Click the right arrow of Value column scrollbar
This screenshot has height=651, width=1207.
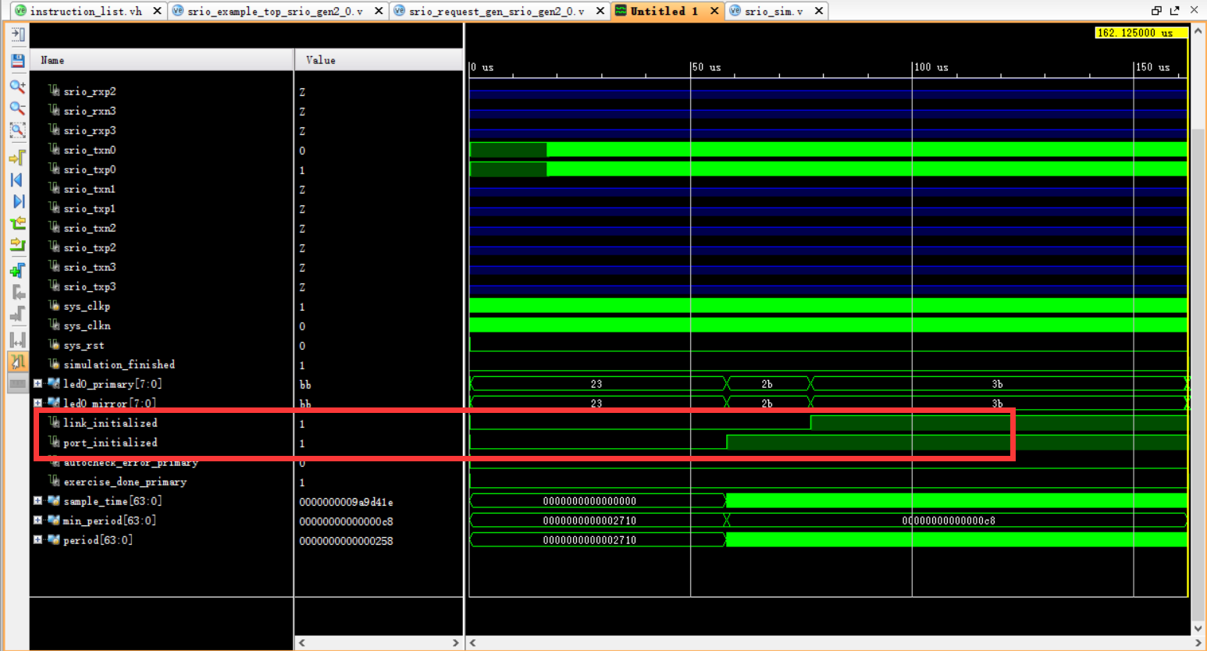click(456, 643)
